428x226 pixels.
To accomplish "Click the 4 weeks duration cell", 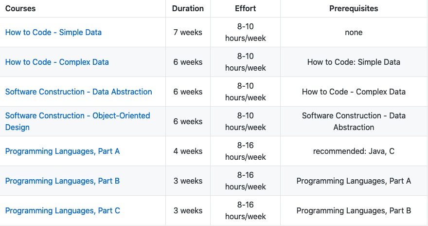I will (x=188, y=151).
